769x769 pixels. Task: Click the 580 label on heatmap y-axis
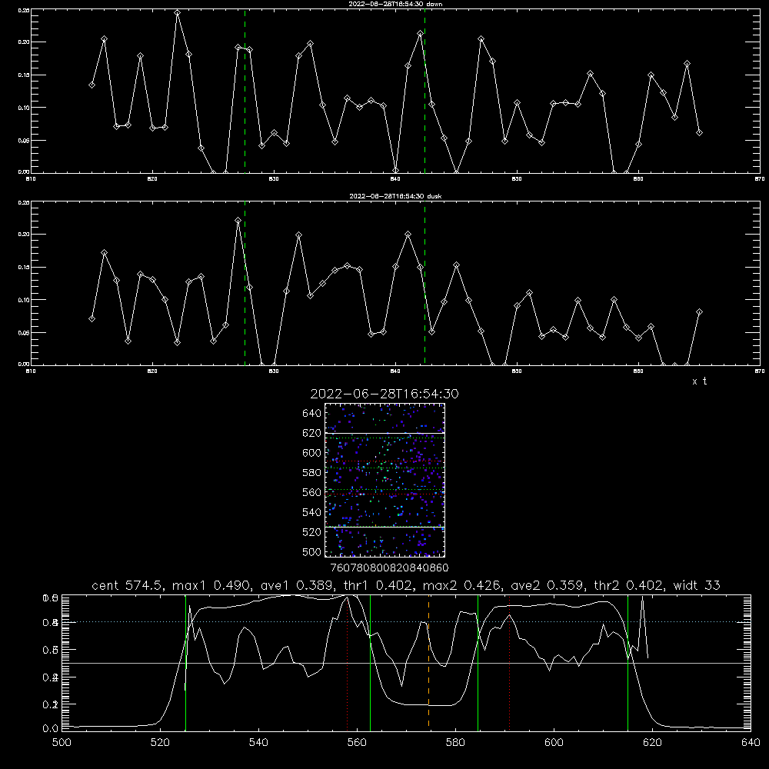(x=312, y=472)
